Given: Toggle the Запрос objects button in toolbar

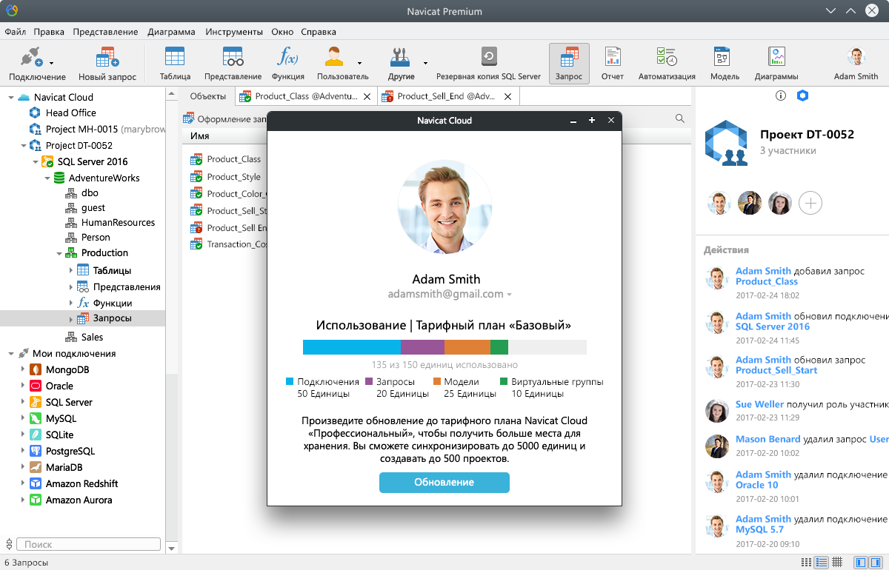Looking at the screenshot, I should [x=569, y=64].
